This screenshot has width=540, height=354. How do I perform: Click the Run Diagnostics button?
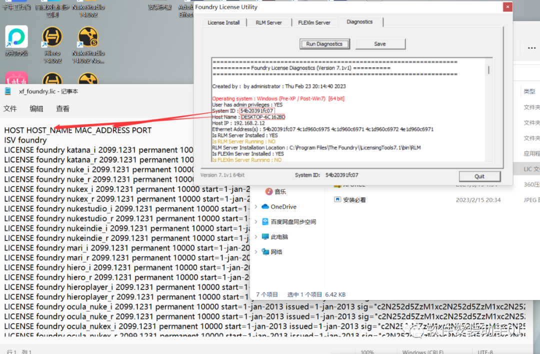[324, 44]
